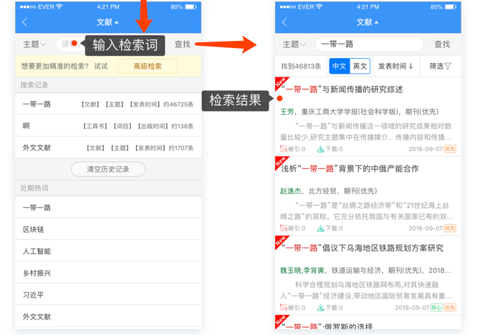Click author 王芳
Viewport: 485px width, 335px height.
tap(287, 112)
